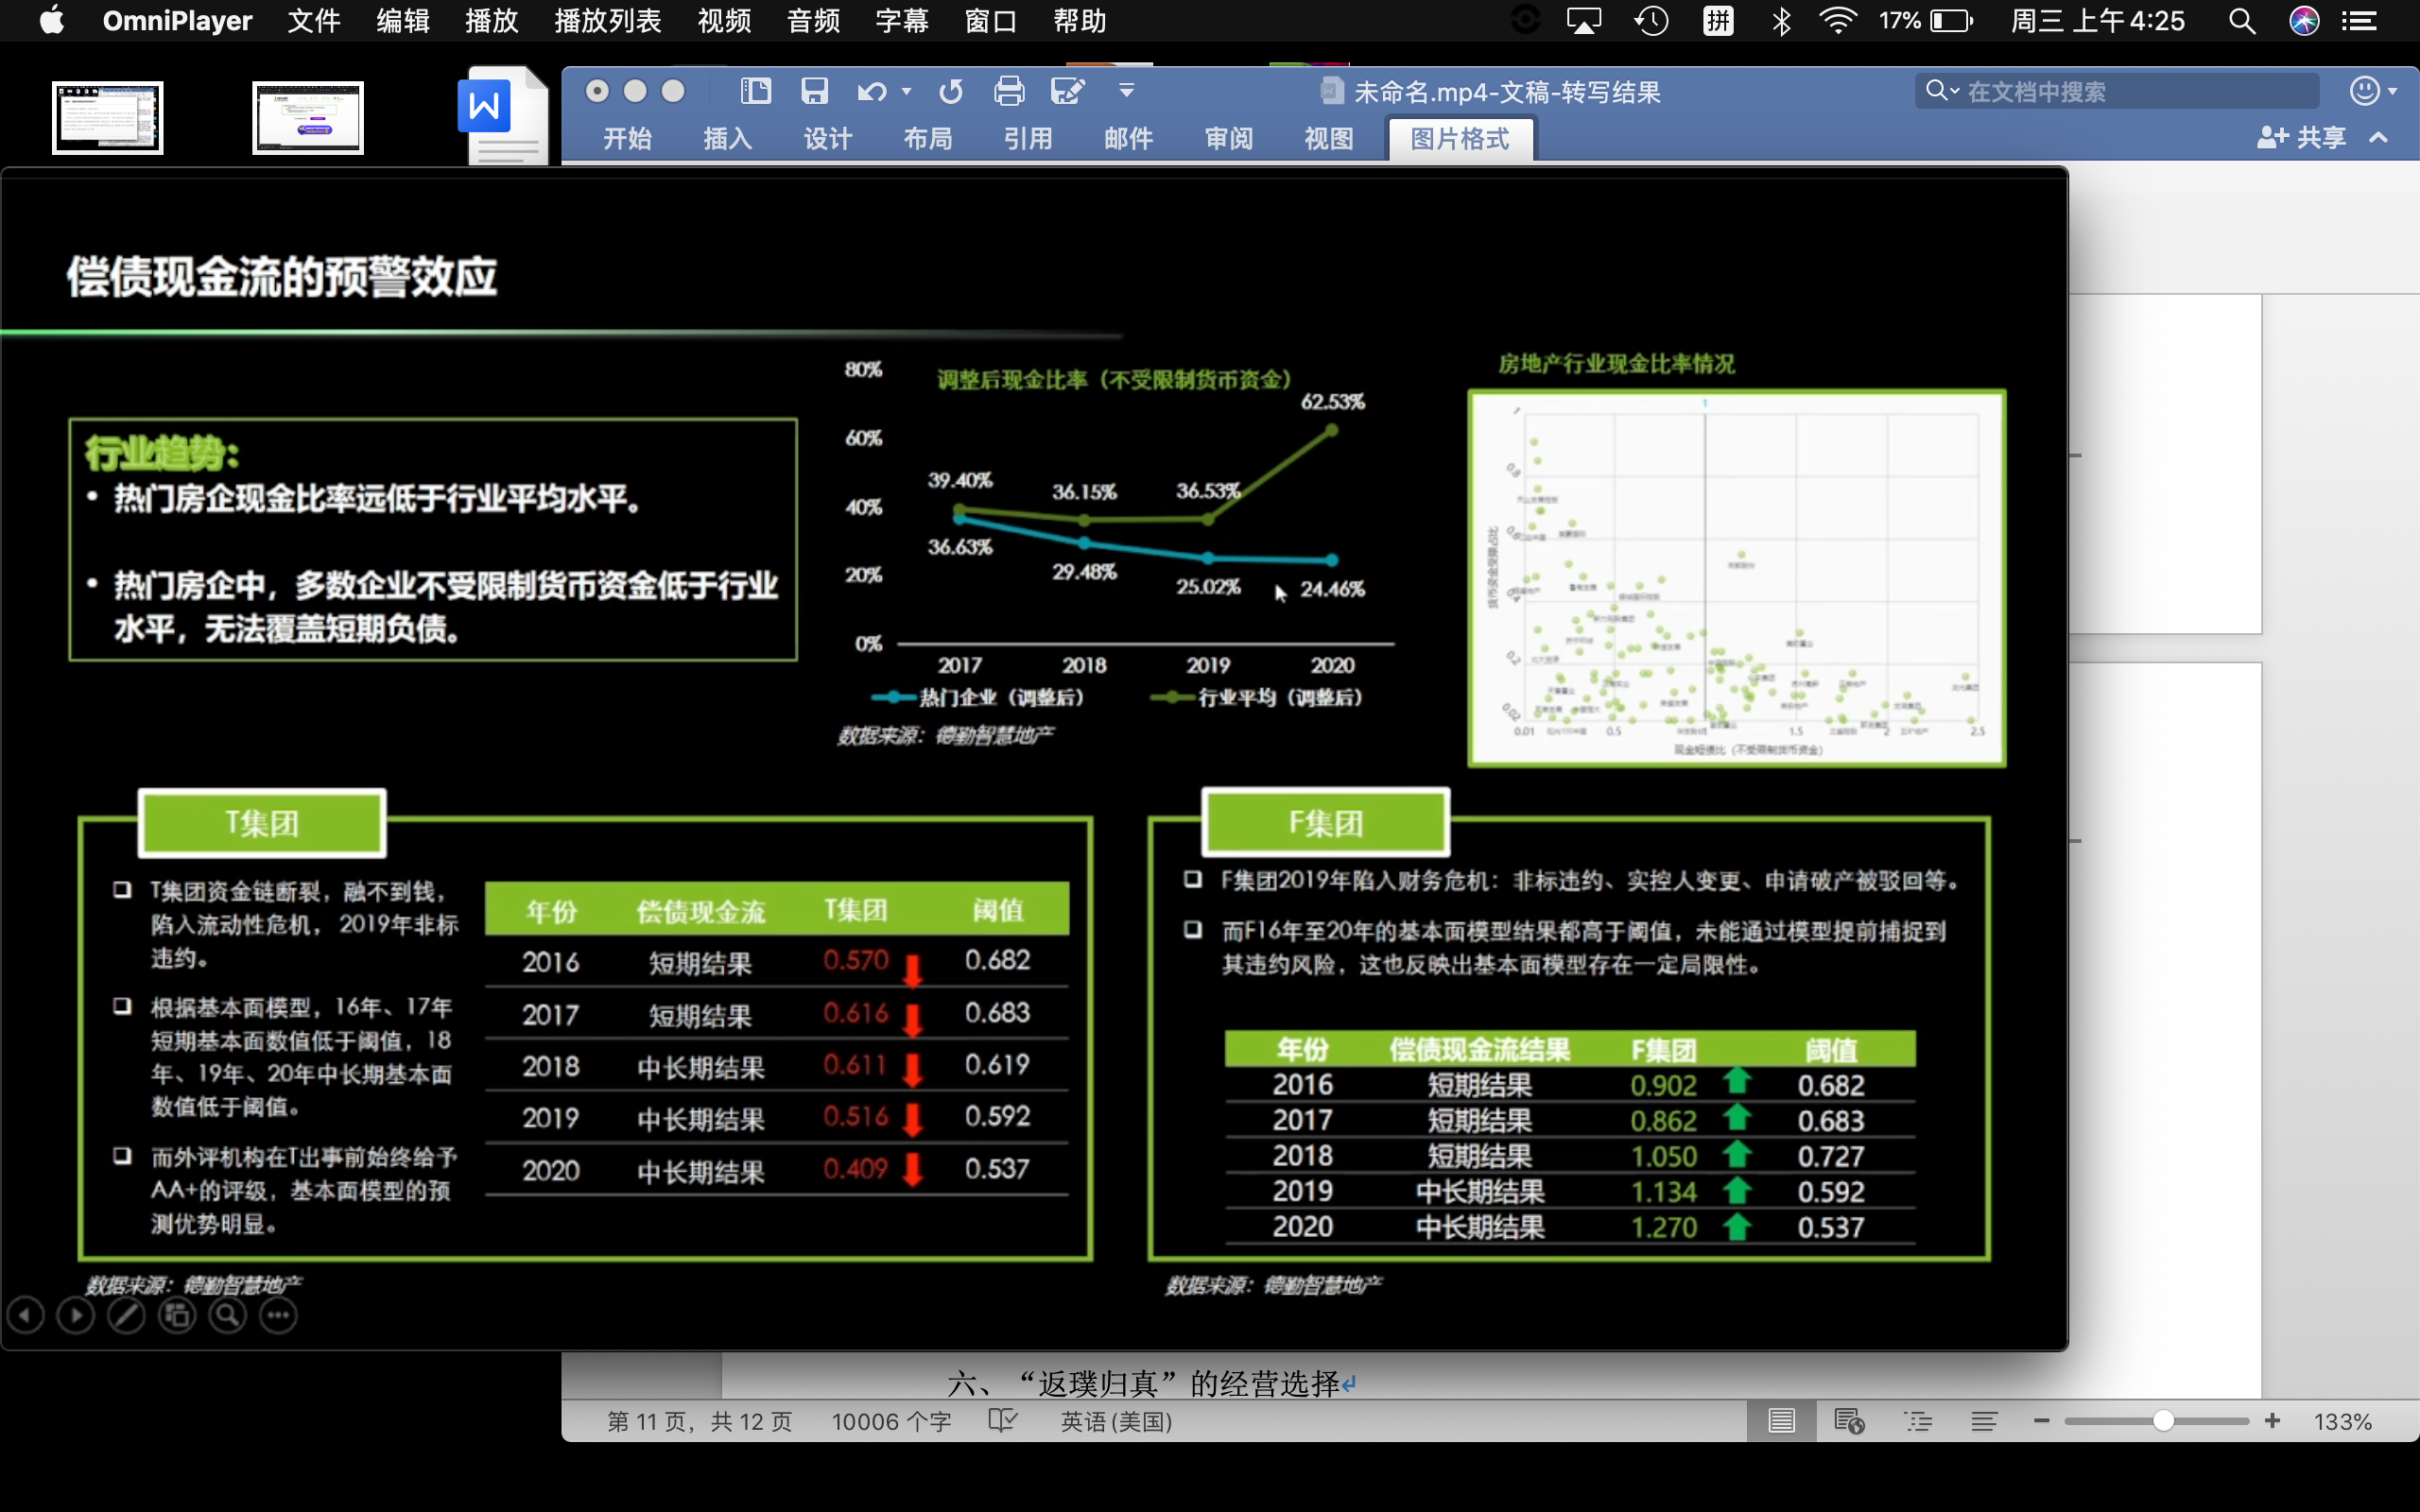Open the OmniPlayer application menu

point(177,21)
